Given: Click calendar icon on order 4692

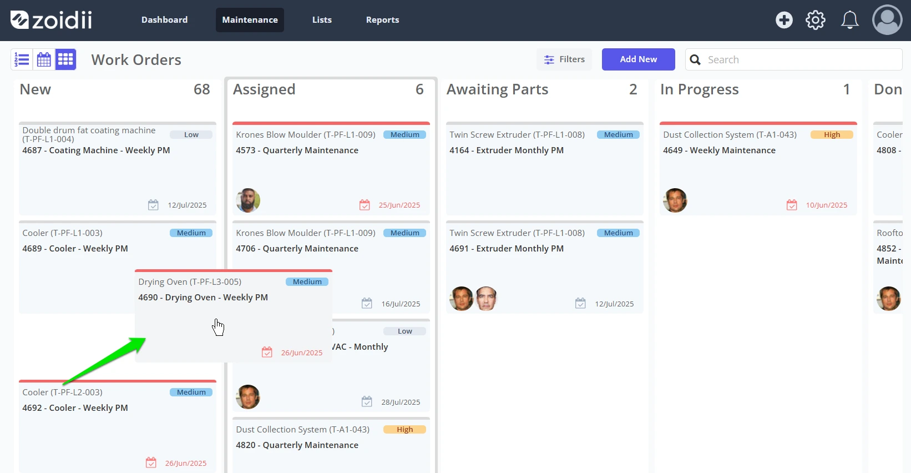Looking at the screenshot, I should click(151, 462).
